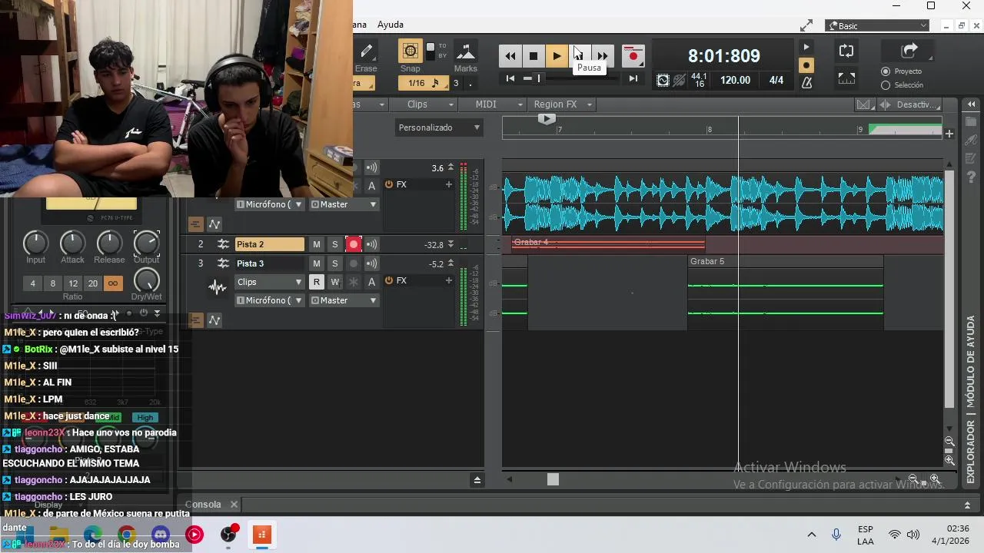Toggle metronome during record small dot icon

pos(806,65)
